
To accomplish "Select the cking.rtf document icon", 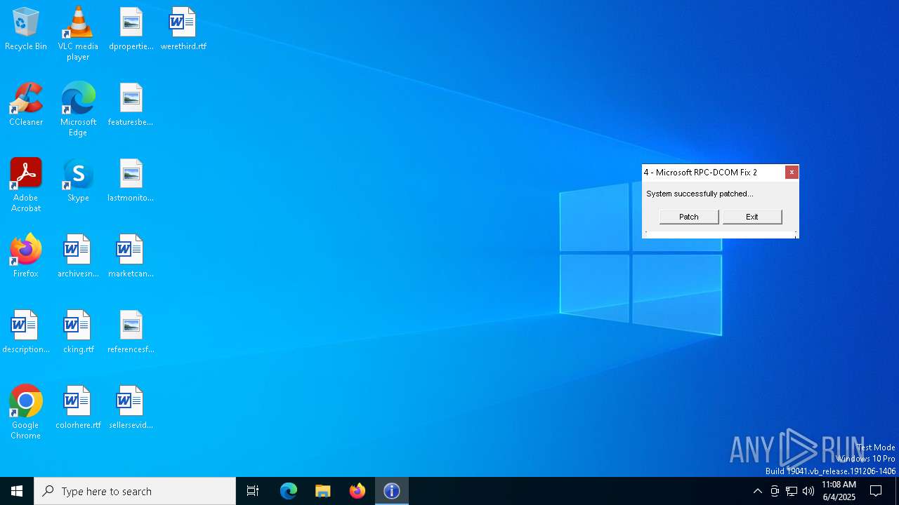I will [78, 332].
